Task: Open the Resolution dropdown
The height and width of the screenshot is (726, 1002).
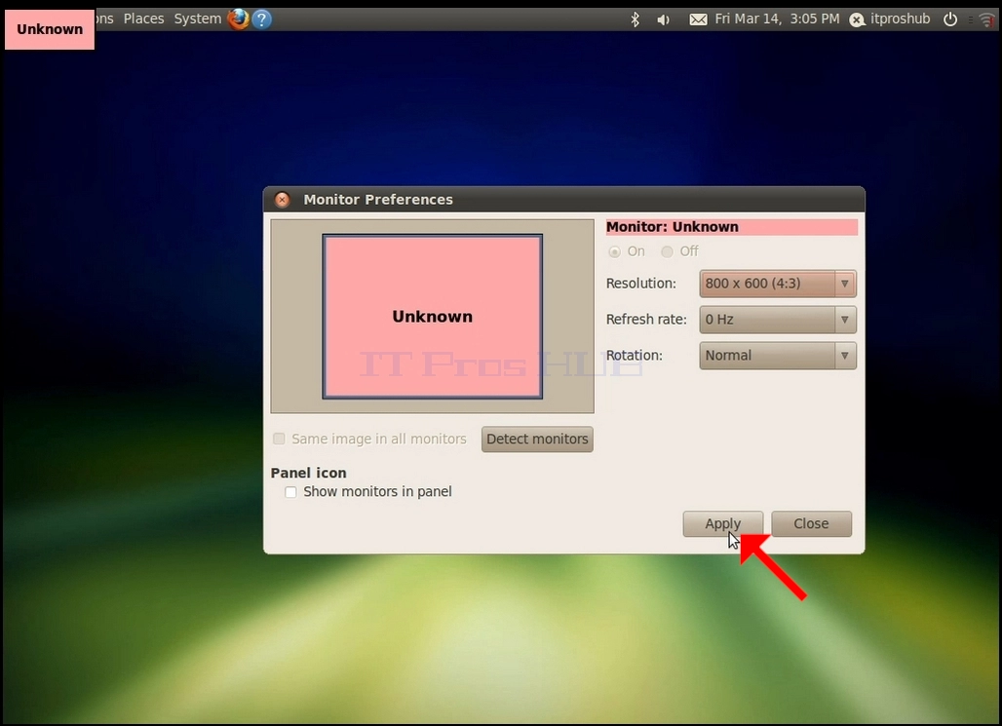Action: pyautogui.click(x=778, y=284)
